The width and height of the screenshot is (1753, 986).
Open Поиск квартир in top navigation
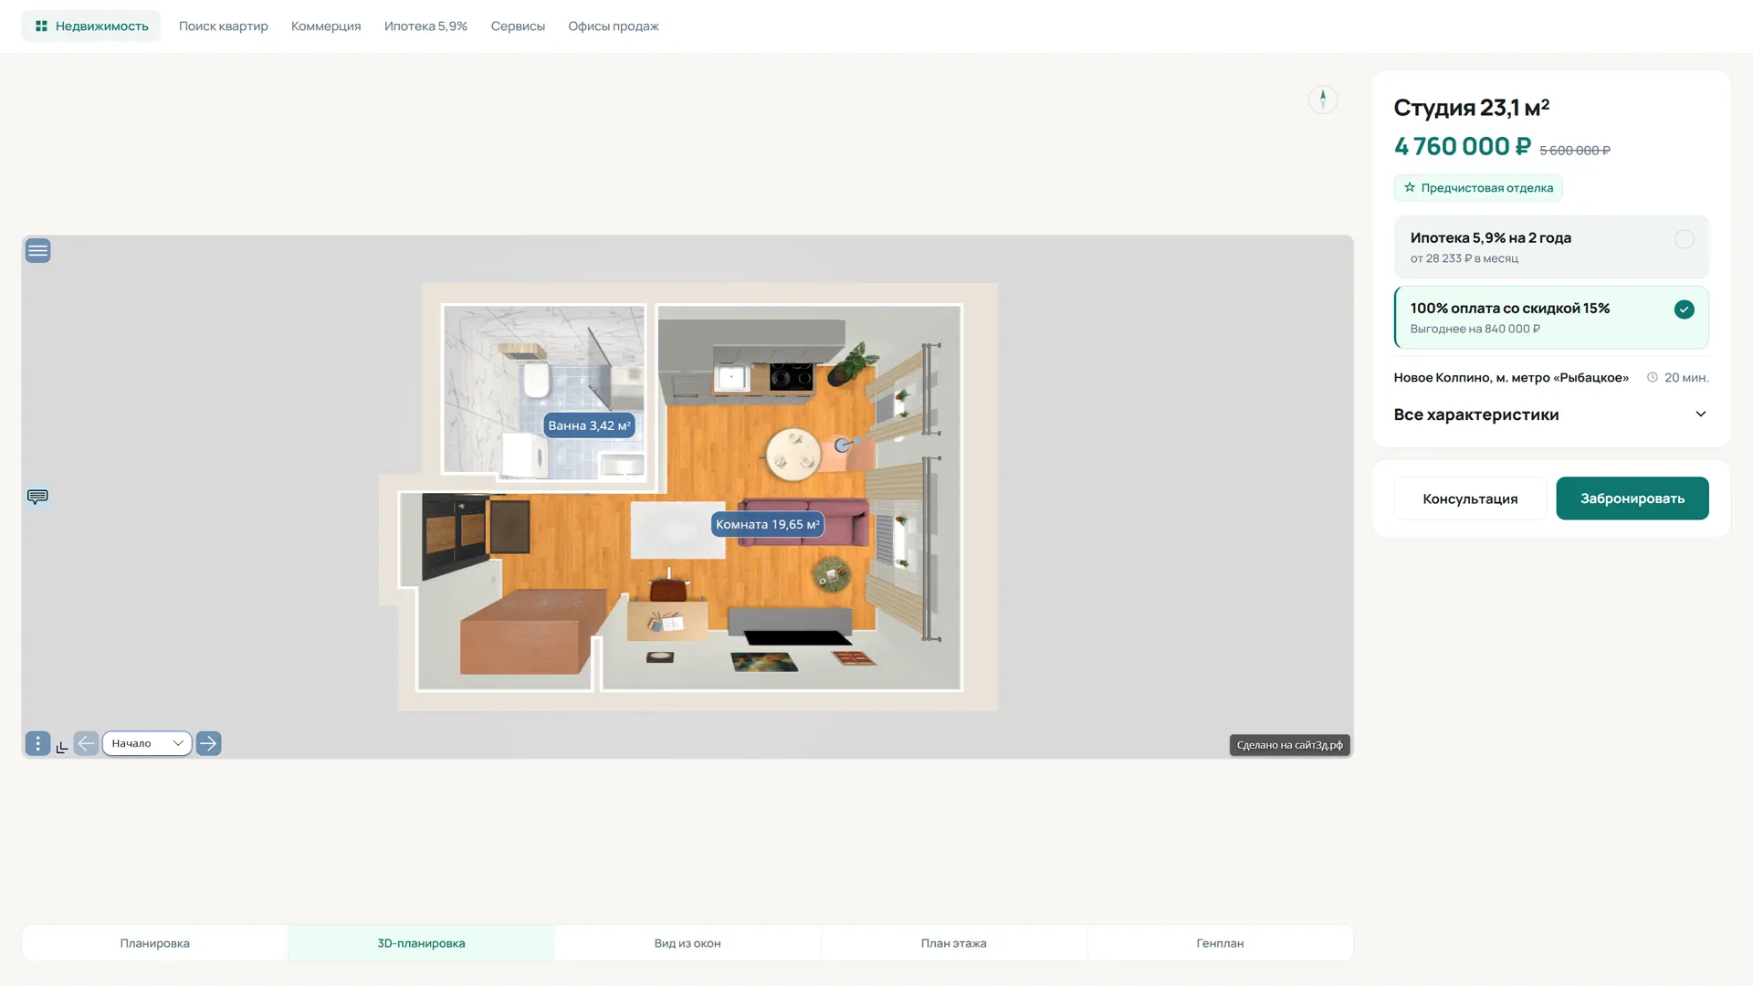(x=224, y=26)
